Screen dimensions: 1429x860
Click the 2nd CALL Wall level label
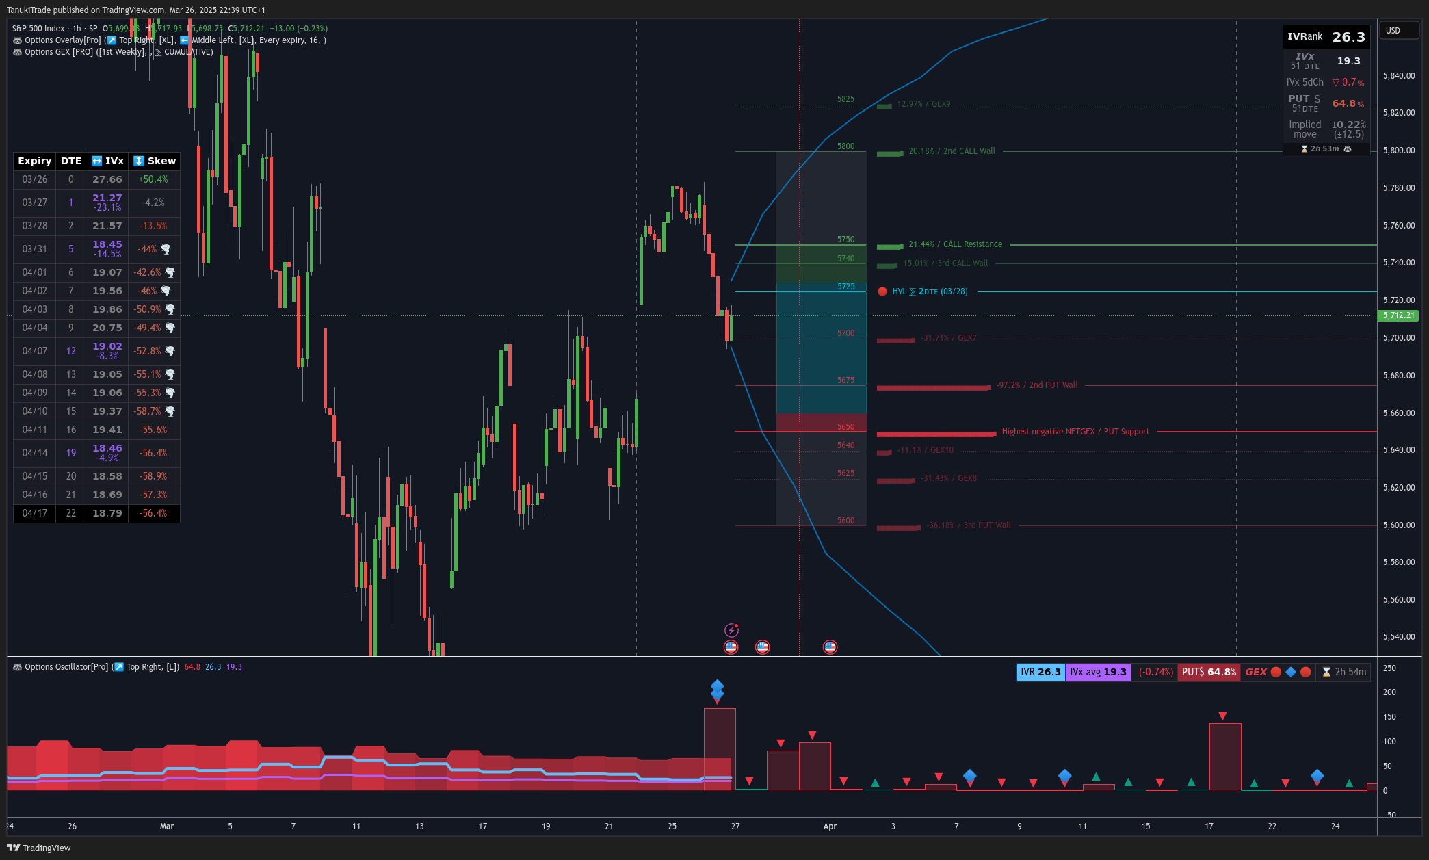coord(952,151)
